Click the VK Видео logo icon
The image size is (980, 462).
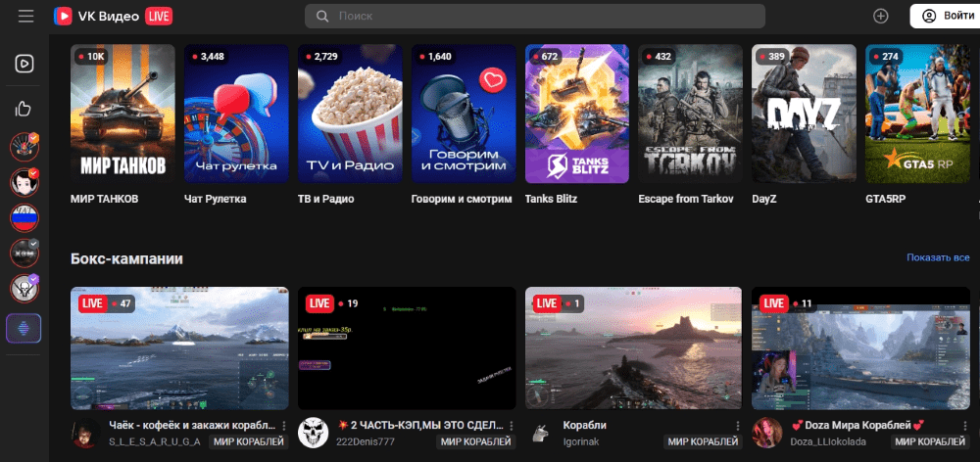pyautogui.click(x=63, y=17)
